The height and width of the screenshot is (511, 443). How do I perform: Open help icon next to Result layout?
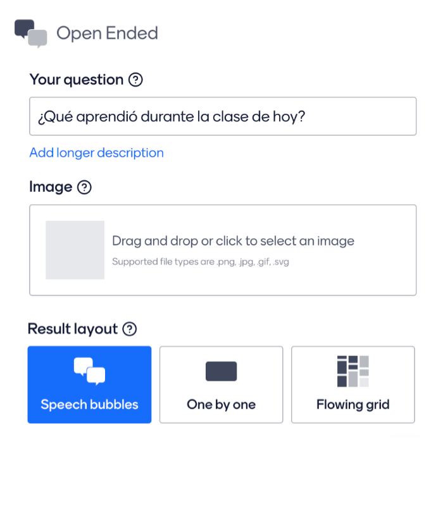click(130, 329)
